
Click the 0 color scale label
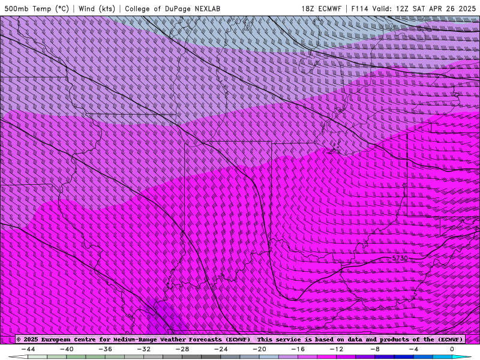tap(452, 349)
